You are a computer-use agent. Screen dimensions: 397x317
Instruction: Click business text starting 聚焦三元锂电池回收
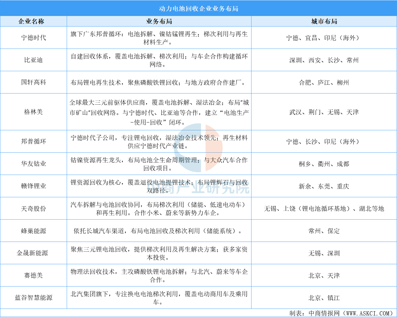[159, 253]
